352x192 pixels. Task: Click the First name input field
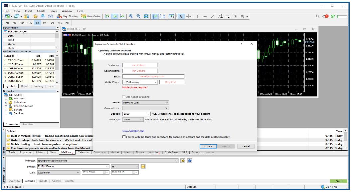point(140,65)
